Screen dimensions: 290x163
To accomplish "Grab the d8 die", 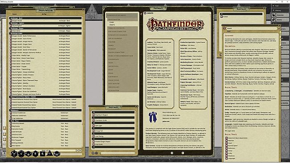I will tap(35, 154).
